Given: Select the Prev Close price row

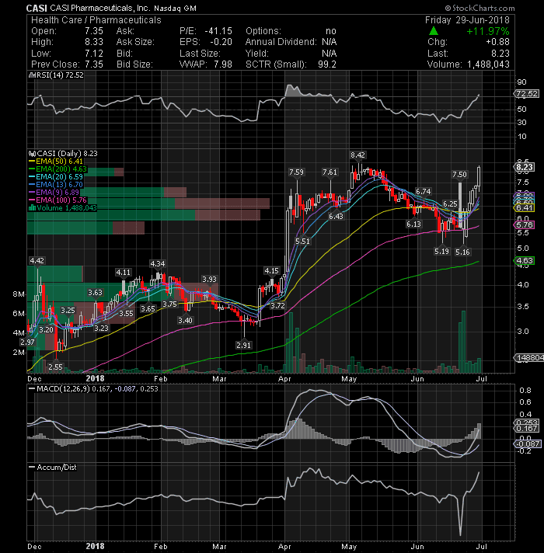Looking at the screenshot, I should click(x=67, y=64).
